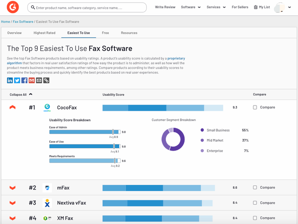
Task: Click the XM Fax usability score bar
Action: (157, 218)
